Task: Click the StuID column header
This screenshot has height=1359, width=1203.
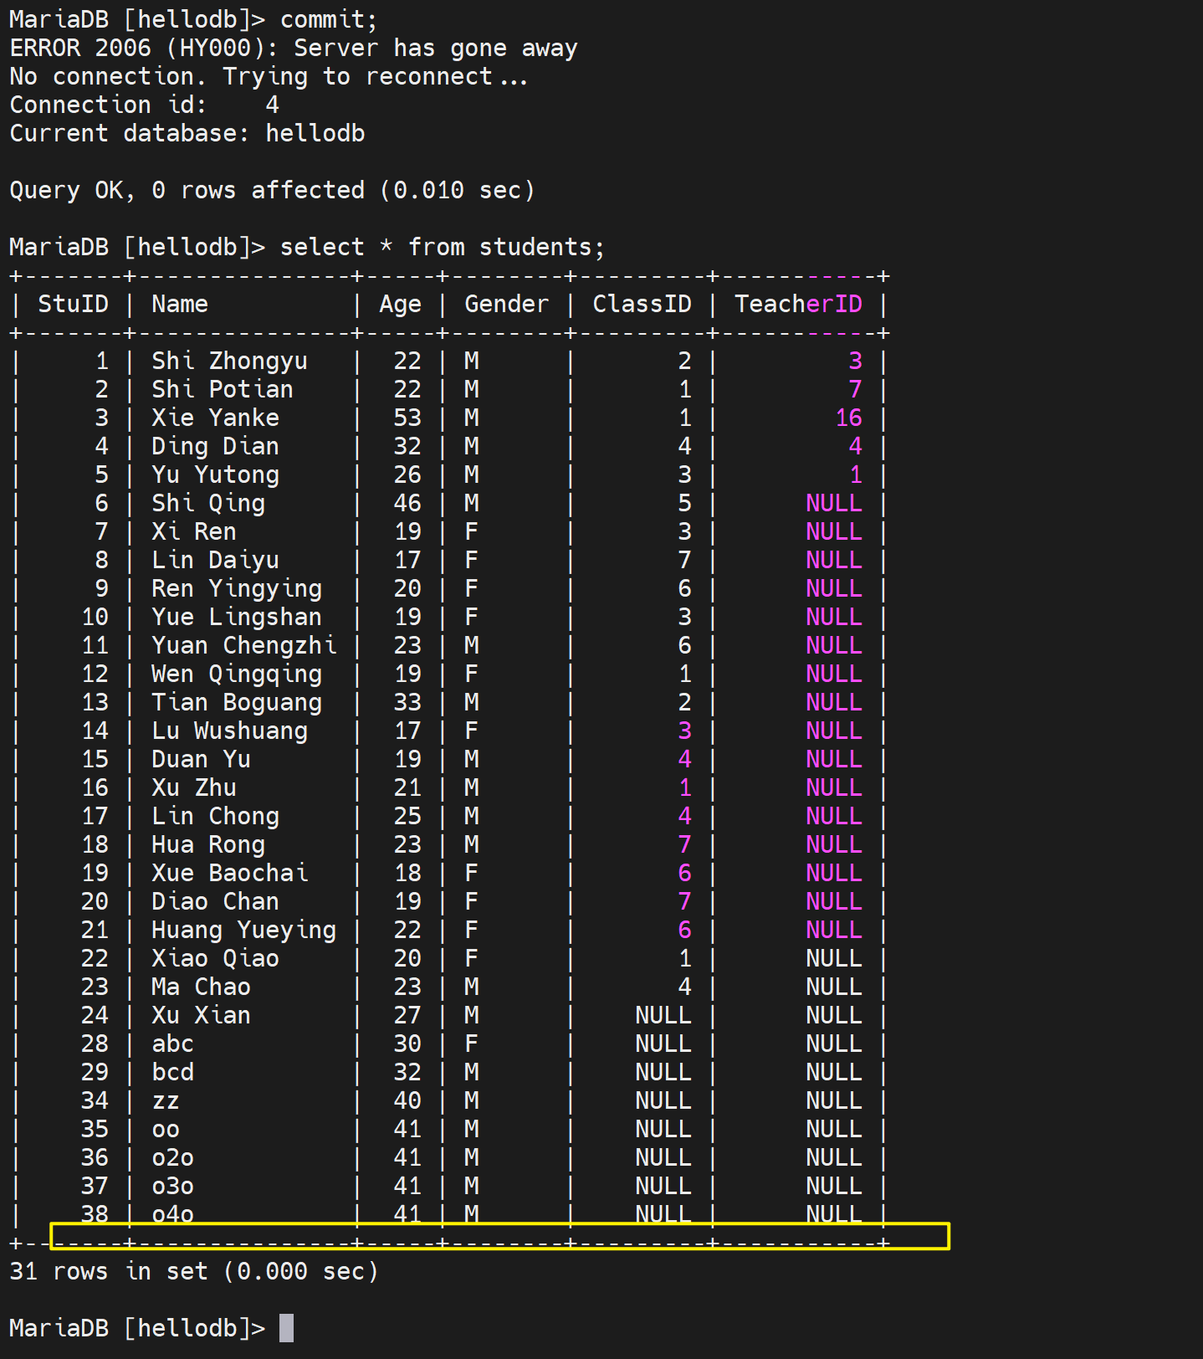Action: [x=73, y=304]
